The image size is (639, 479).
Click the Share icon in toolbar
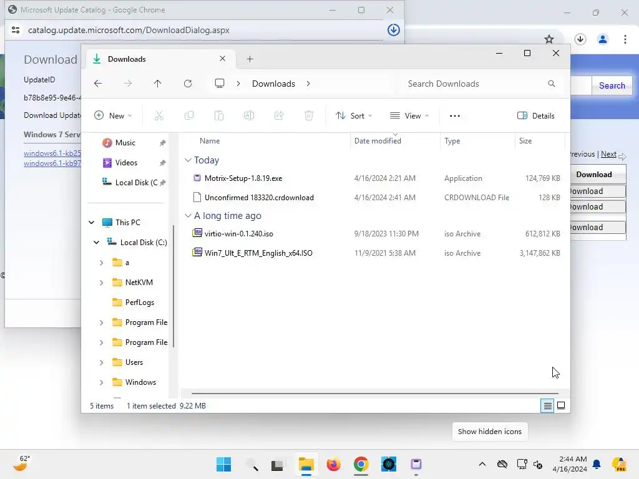click(x=279, y=115)
